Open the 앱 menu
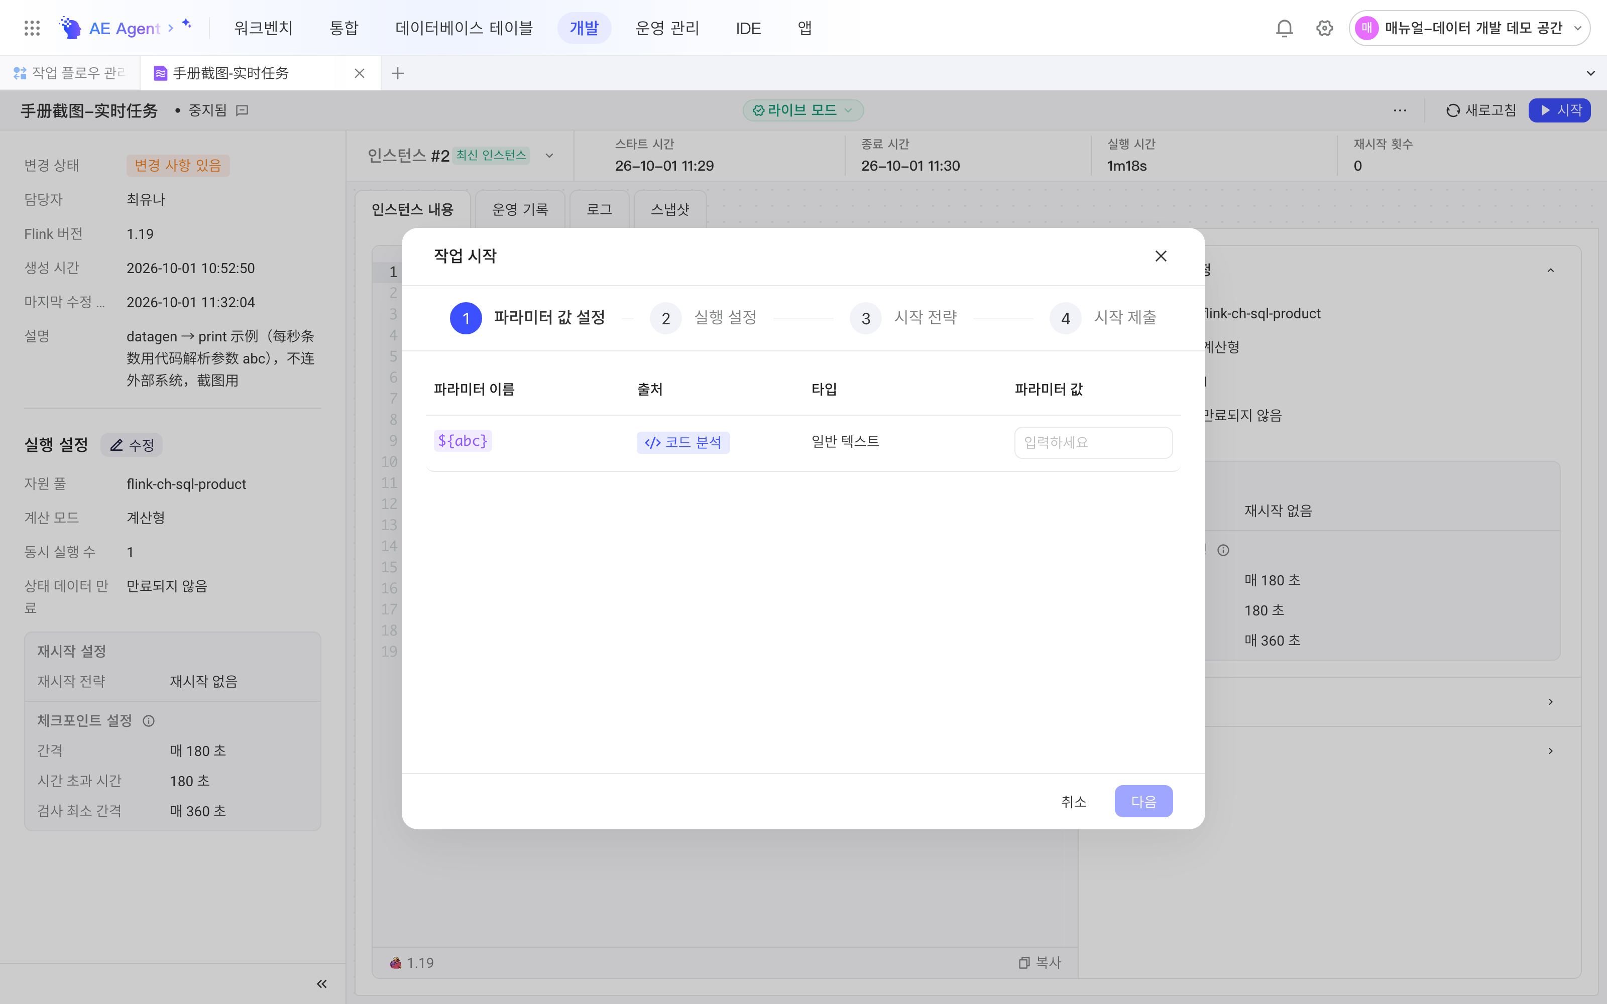 tap(804, 28)
